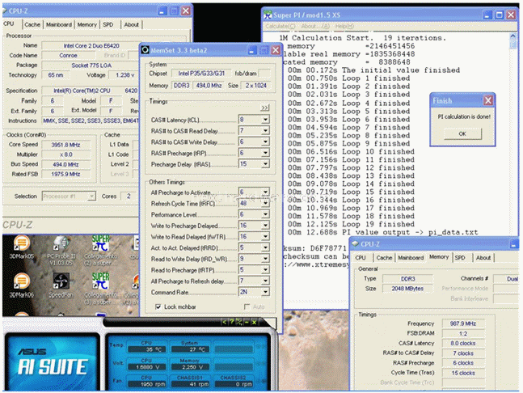This screenshot has height=393, width=523.
Task: Open RAS# Precharge (tRP) dropdown
Action: point(265,153)
